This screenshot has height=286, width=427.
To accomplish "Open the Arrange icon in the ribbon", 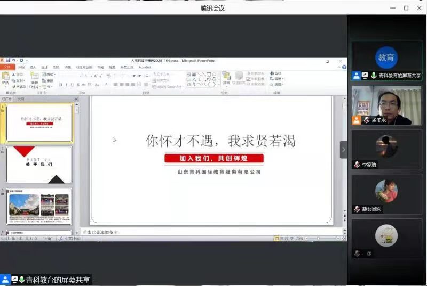I will pyautogui.click(x=226, y=78).
